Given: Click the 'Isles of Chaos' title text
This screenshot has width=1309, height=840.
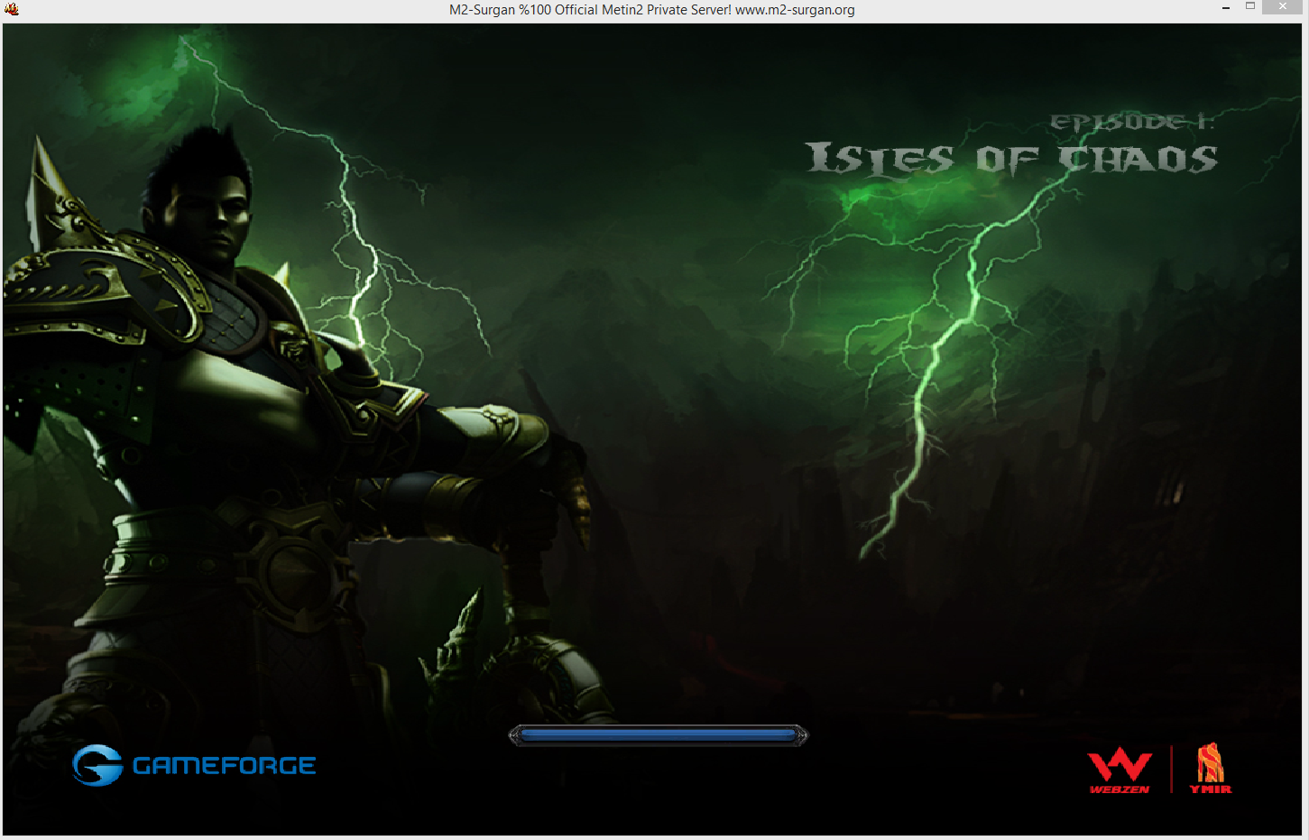Looking at the screenshot, I should click(x=1011, y=159).
